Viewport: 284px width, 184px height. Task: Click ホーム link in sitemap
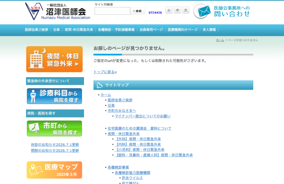pyautogui.click(x=106, y=95)
